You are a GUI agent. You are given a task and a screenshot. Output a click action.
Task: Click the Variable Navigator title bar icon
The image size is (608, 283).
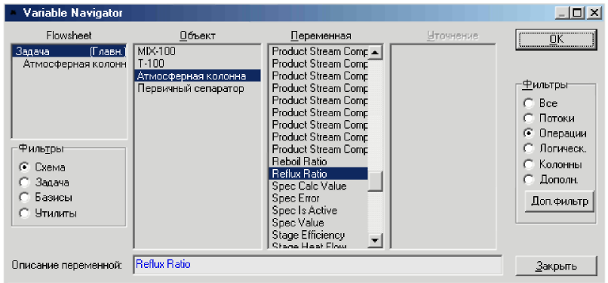pyautogui.click(x=14, y=13)
